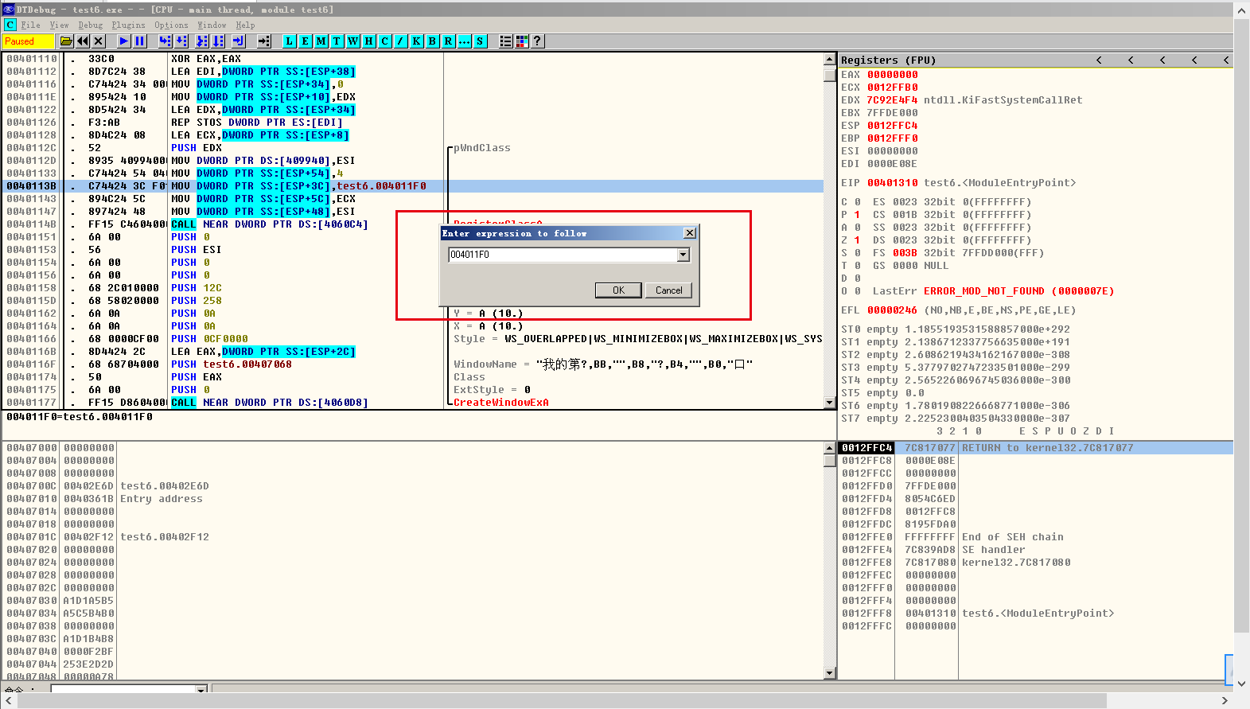Select the Z flag row in the registers pane
This screenshot has height=709, width=1250.
tap(851, 240)
